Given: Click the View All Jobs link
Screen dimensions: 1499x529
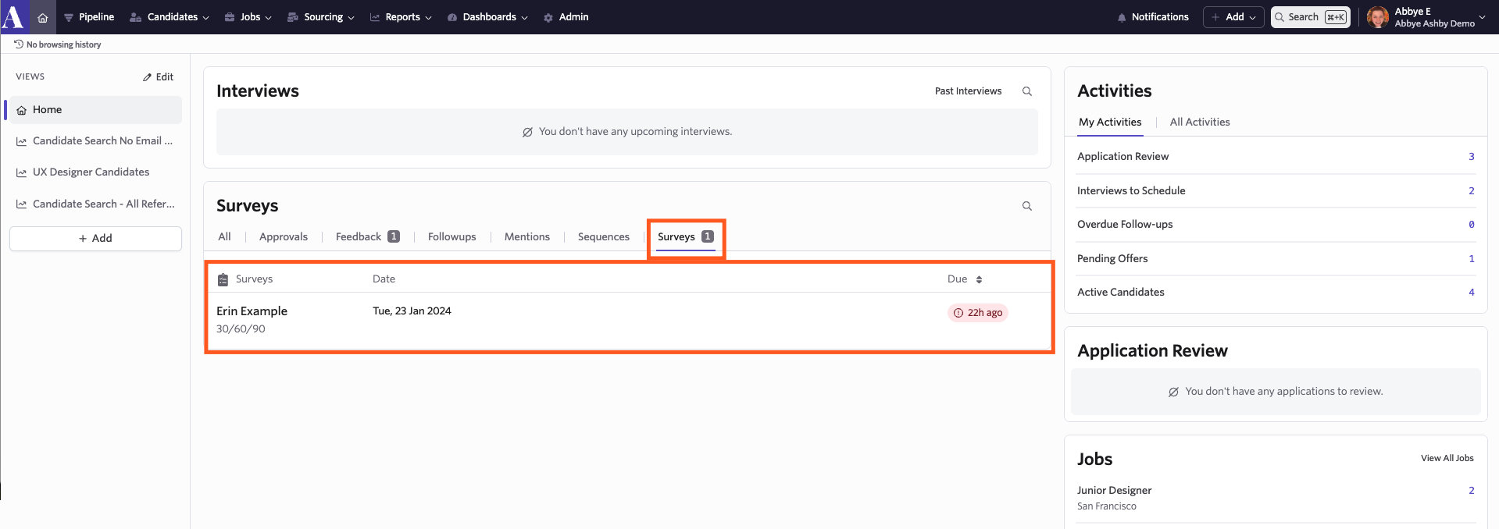Looking at the screenshot, I should [x=1447, y=458].
